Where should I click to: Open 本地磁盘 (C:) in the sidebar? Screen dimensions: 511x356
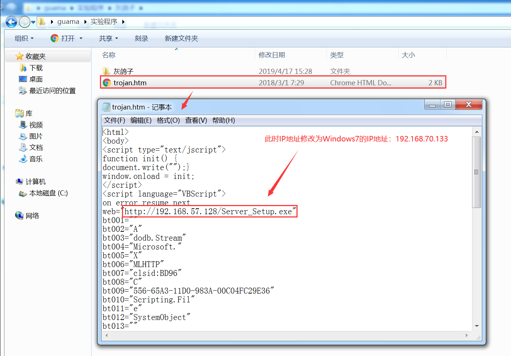pyautogui.click(x=48, y=193)
